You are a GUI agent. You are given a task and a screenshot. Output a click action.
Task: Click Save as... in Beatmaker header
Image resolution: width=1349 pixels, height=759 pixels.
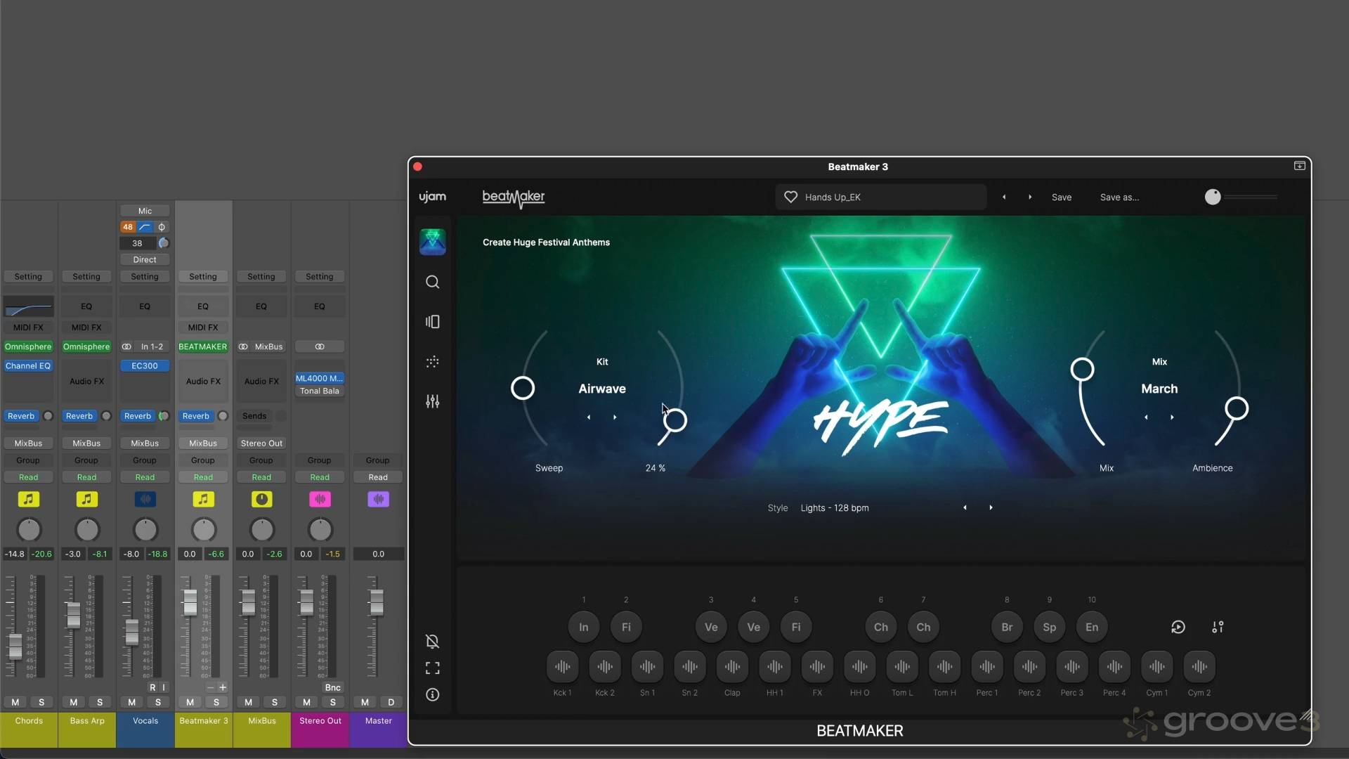point(1120,197)
